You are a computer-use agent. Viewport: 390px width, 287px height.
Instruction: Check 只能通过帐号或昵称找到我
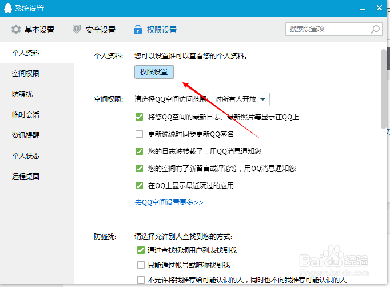tap(141, 265)
